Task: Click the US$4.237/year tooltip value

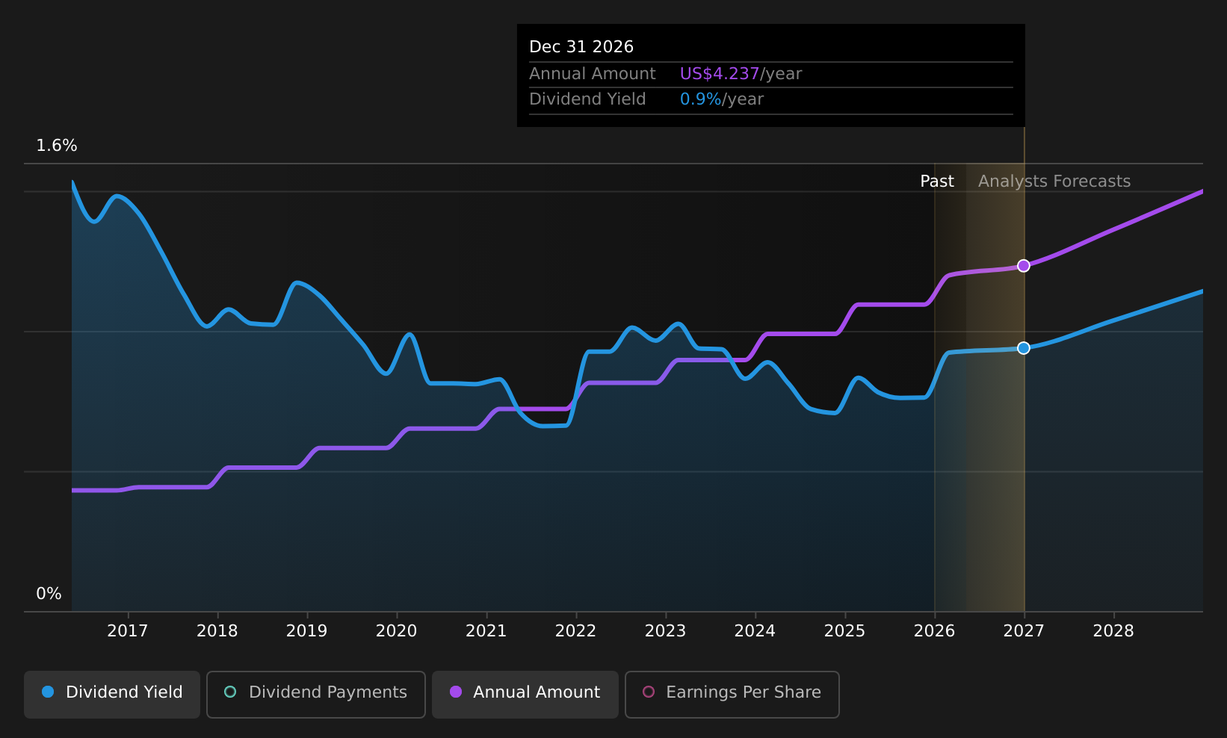Action: pos(741,74)
